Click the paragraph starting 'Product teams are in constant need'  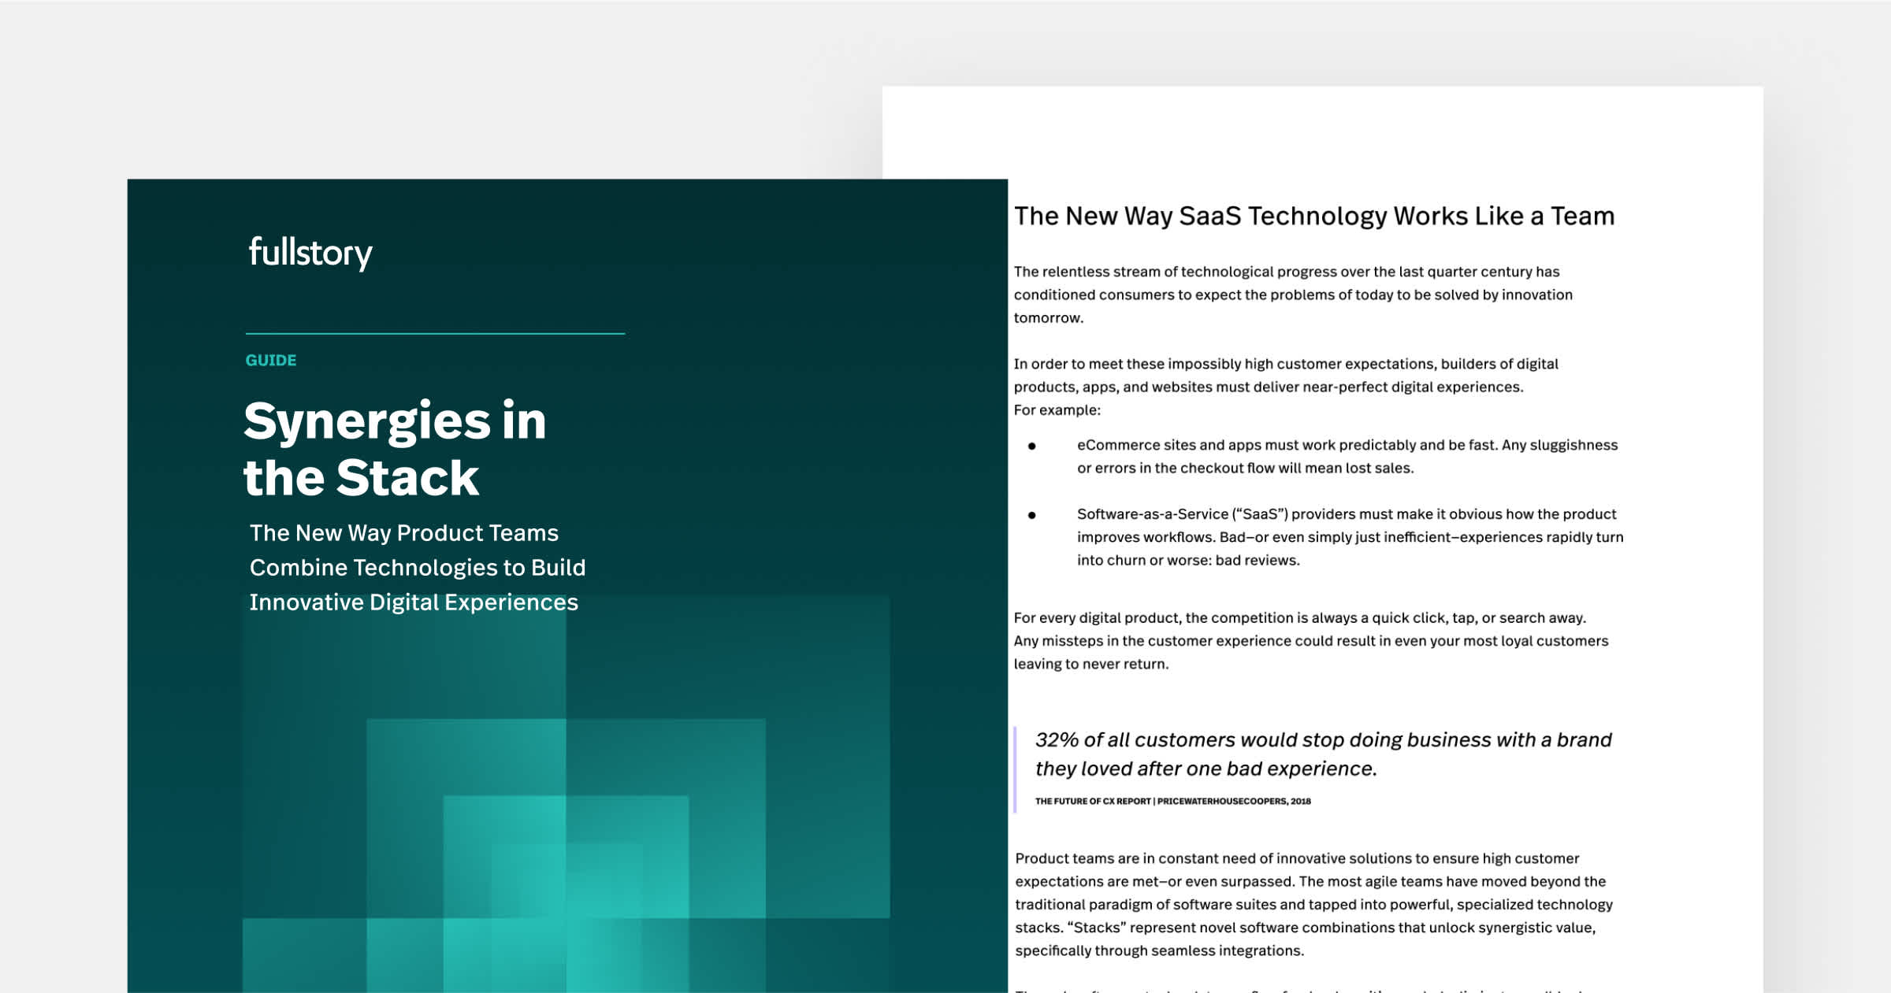(1313, 904)
